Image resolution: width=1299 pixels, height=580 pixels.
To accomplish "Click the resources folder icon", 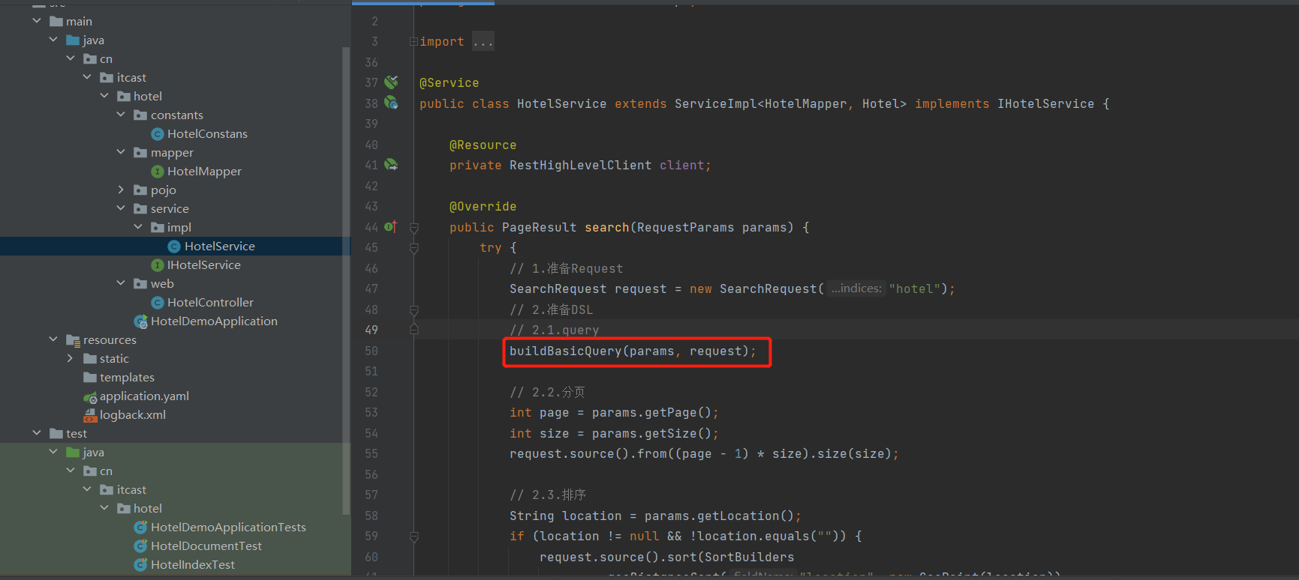I will point(73,340).
